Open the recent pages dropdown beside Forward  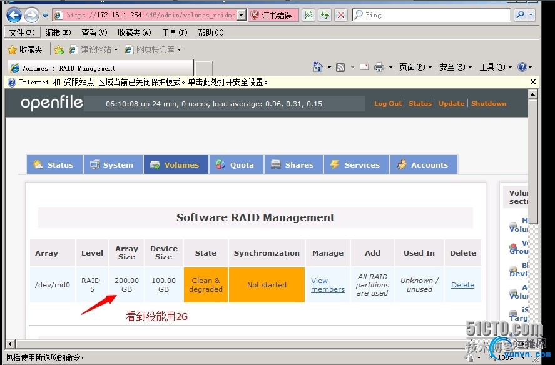coord(45,16)
